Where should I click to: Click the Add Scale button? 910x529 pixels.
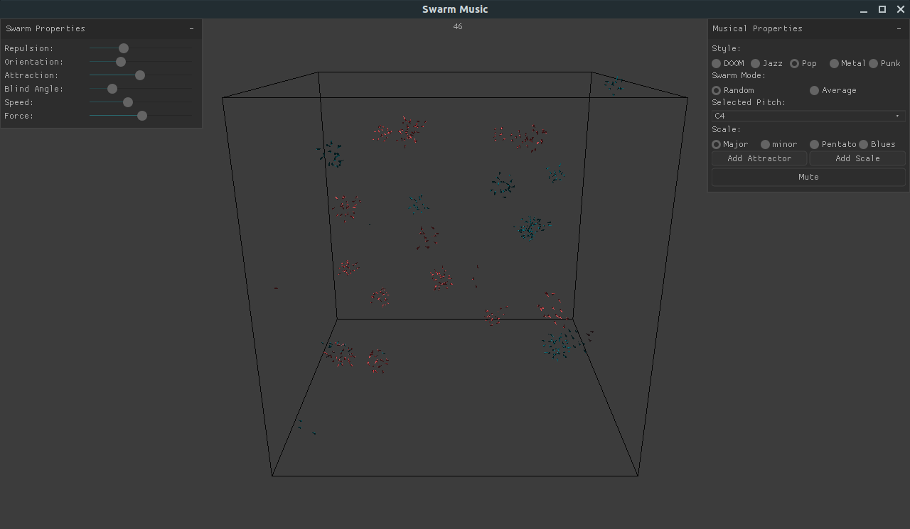pyautogui.click(x=857, y=158)
